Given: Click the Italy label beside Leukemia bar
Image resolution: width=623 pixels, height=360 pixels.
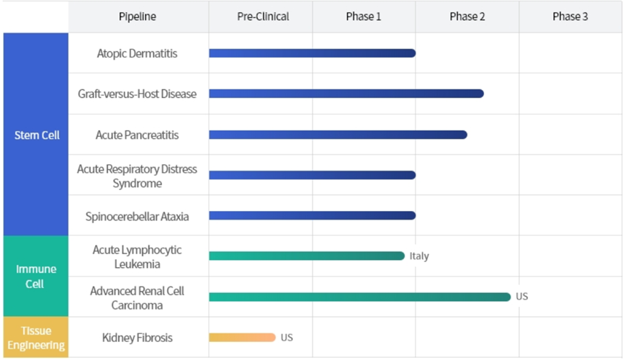Looking at the screenshot, I should [x=419, y=256].
